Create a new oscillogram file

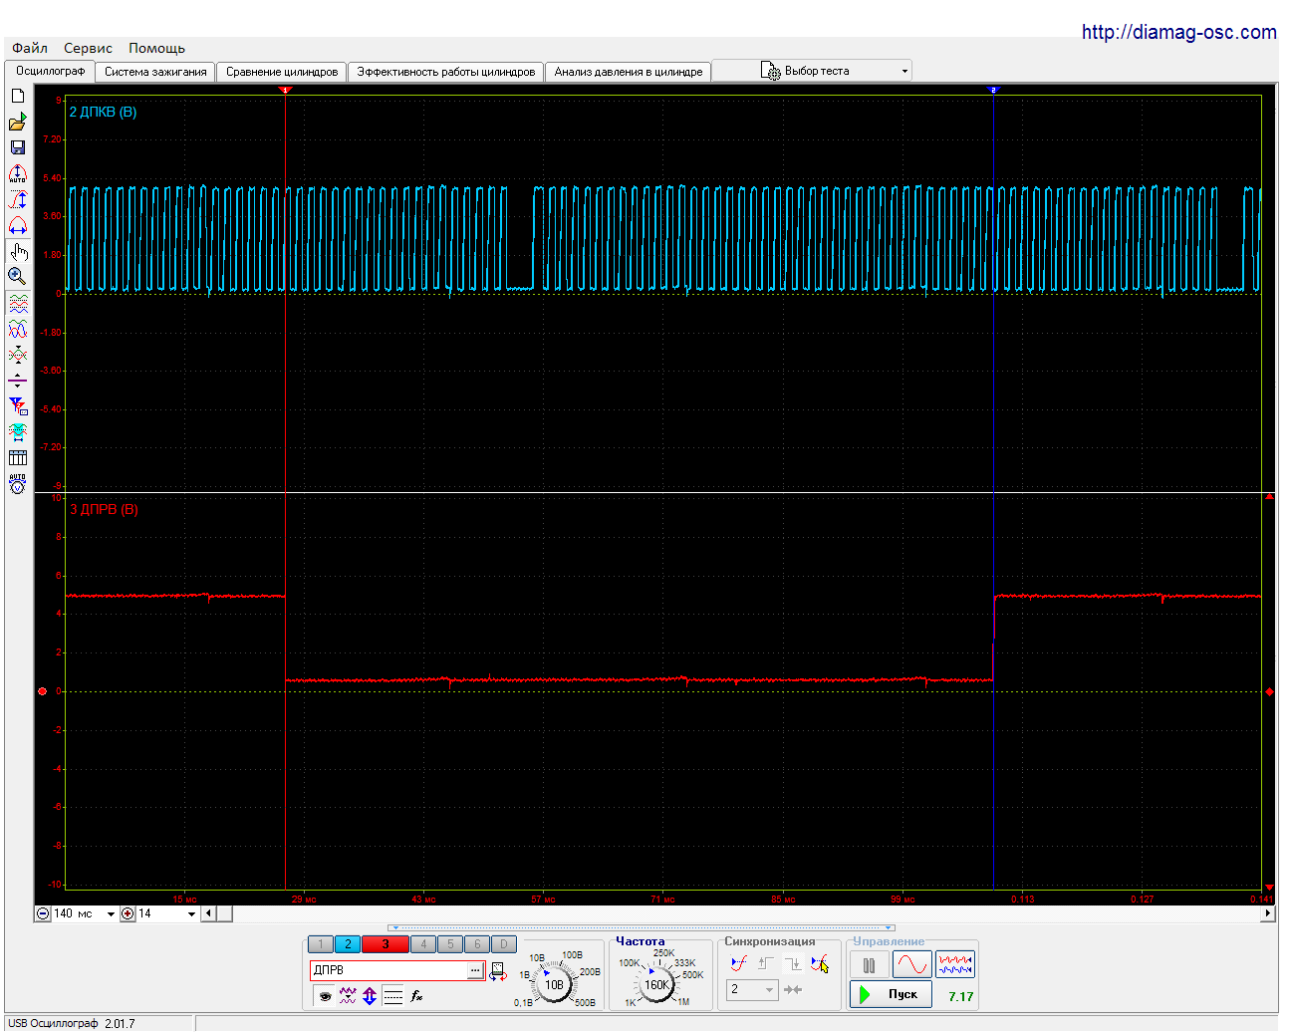[x=17, y=96]
